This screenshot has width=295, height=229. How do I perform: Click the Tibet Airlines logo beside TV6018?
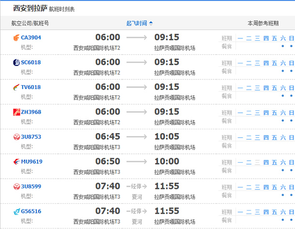click(x=16, y=87)
